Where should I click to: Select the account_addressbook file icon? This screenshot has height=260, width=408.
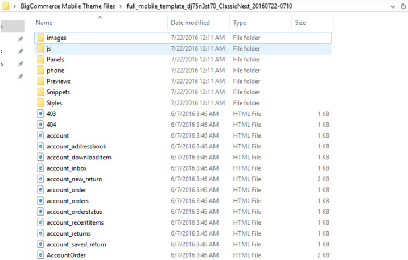pos(40,146)
